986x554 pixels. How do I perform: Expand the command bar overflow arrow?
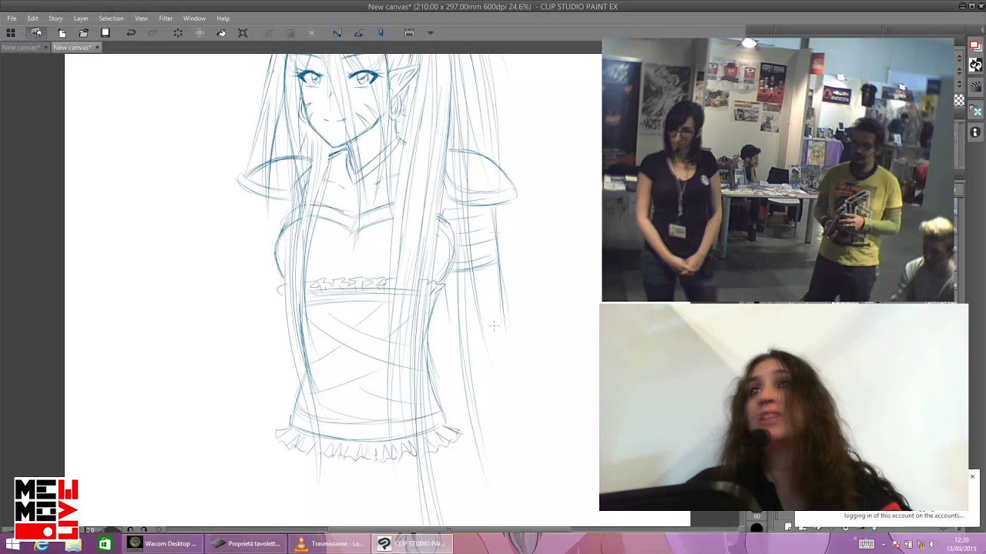[x=431, y=33]
